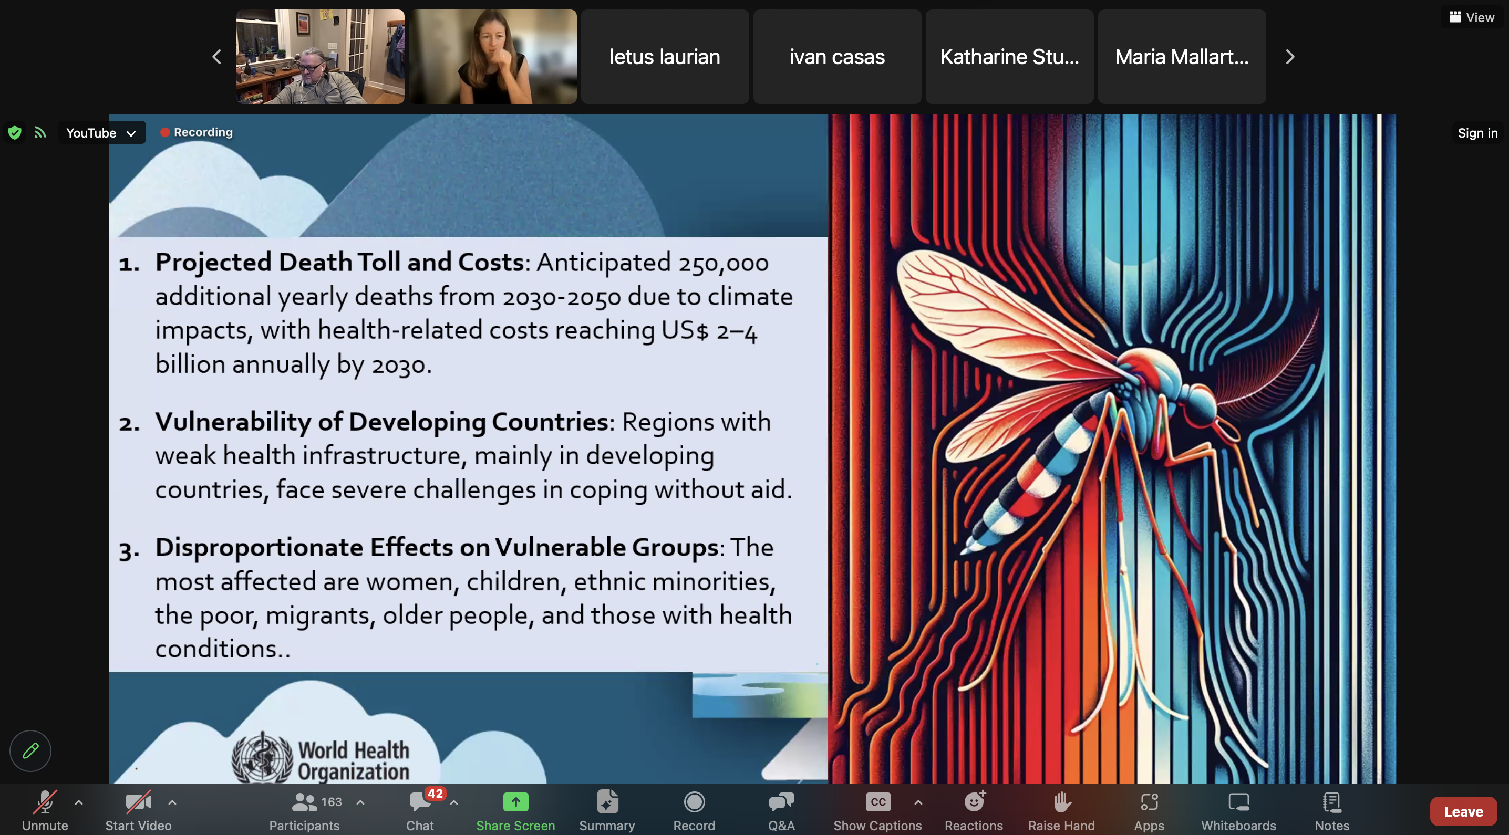Viewport: 1509px width, 835px height.
Task: Open Reactions menu
Action: pos(974,810)
